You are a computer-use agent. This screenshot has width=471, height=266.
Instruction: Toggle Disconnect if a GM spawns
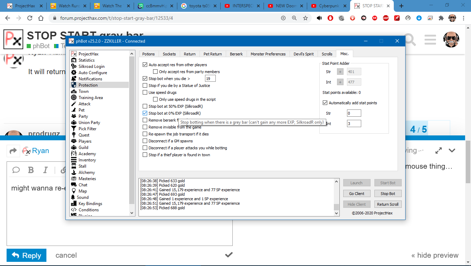pos(145,141)
